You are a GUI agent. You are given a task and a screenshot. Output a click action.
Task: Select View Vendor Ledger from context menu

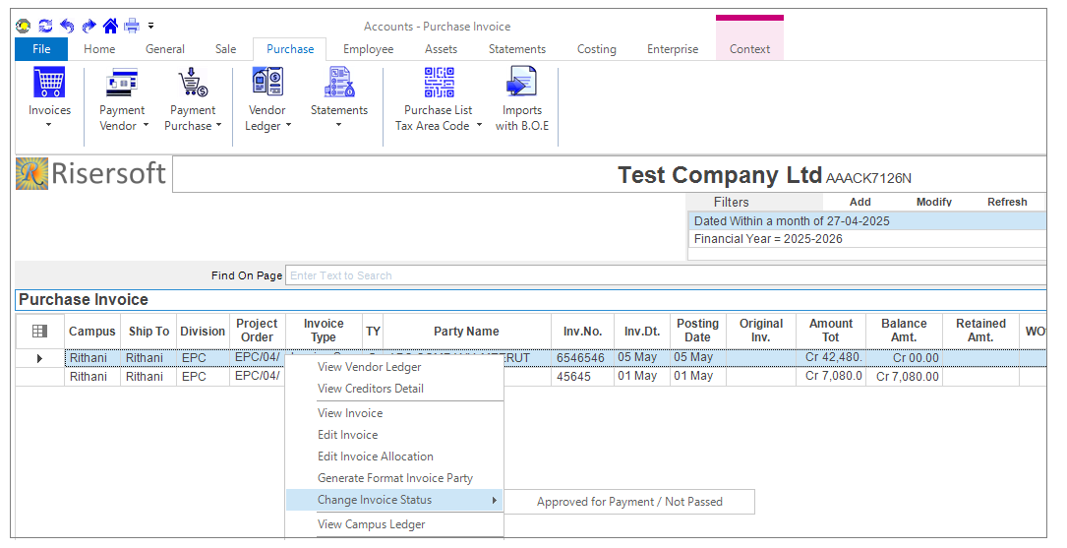pos(369,367)
